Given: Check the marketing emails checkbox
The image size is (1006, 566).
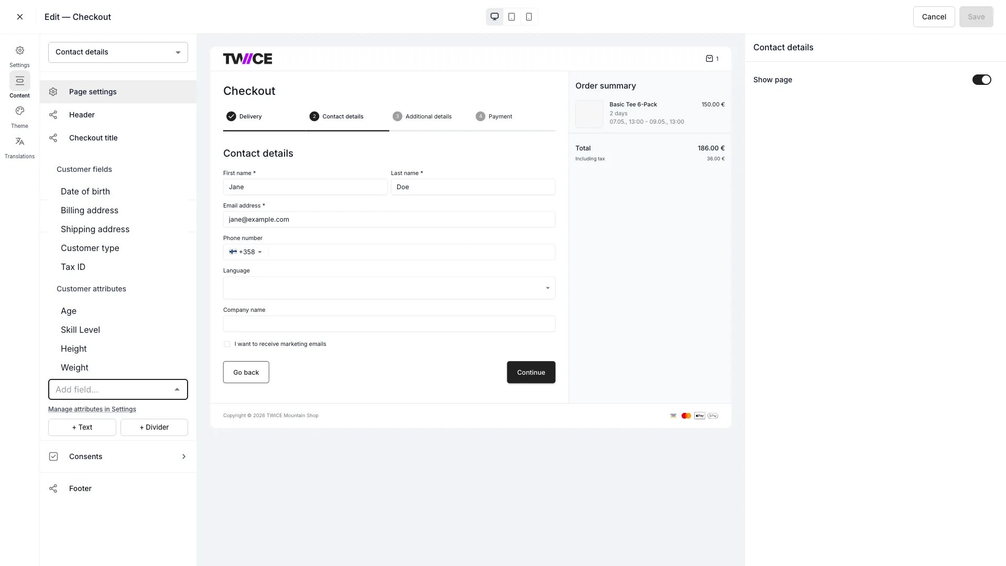Looking at the screenshot, I should pos(227,344).
